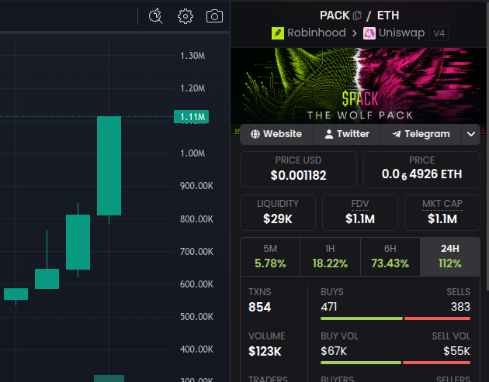Click the person icon on Twitter button
This screenshot has width=489, height=382.
pos(328,134)
